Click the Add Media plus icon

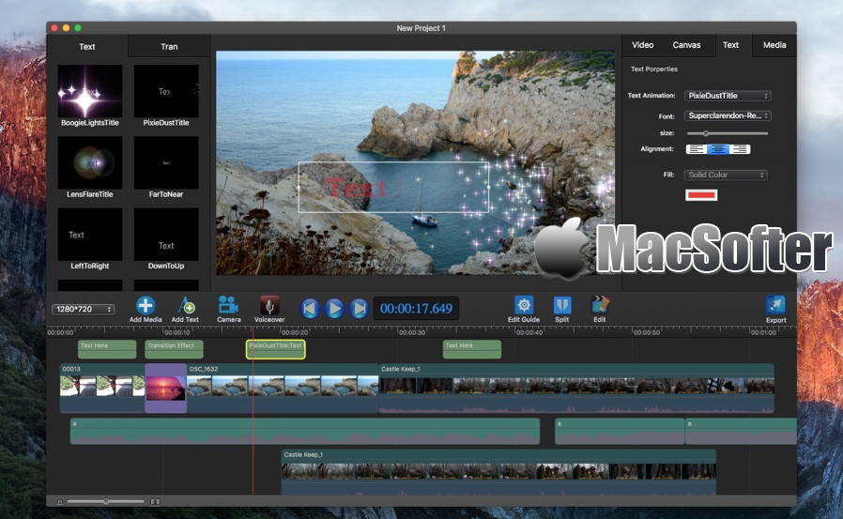coord(146,305)
